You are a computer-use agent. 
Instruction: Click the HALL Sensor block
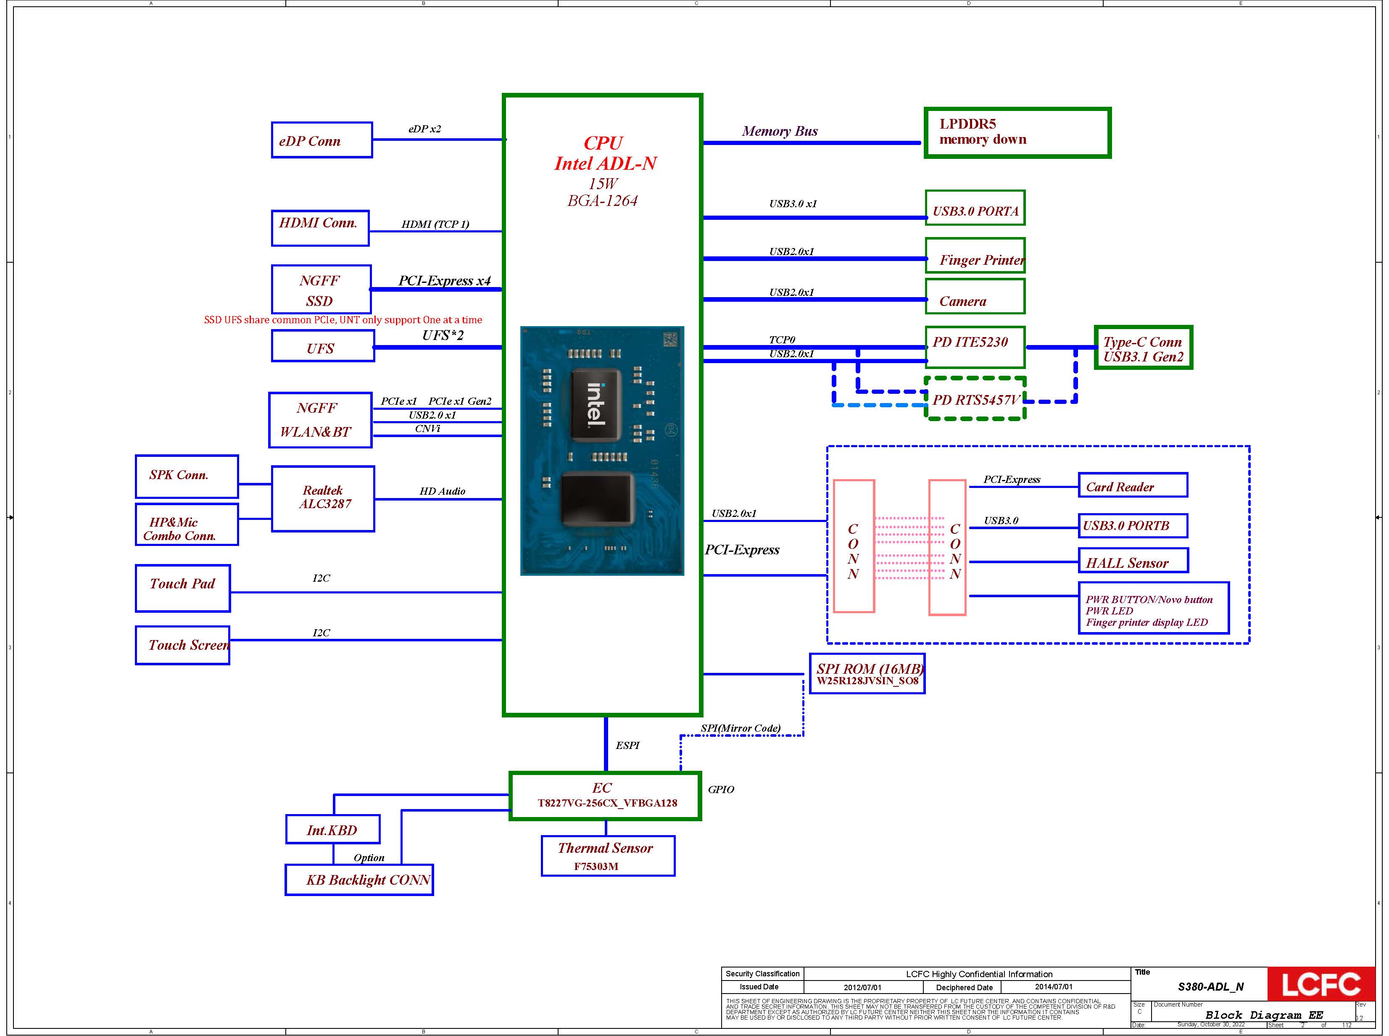pyautogui.click(x=1133, y=561)
